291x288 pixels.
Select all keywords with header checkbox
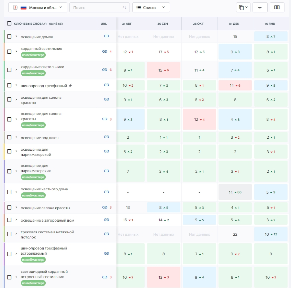coord(9,23)
